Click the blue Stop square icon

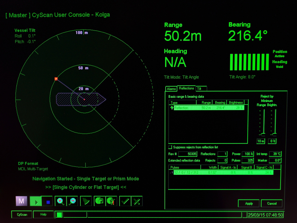point(47,201)
